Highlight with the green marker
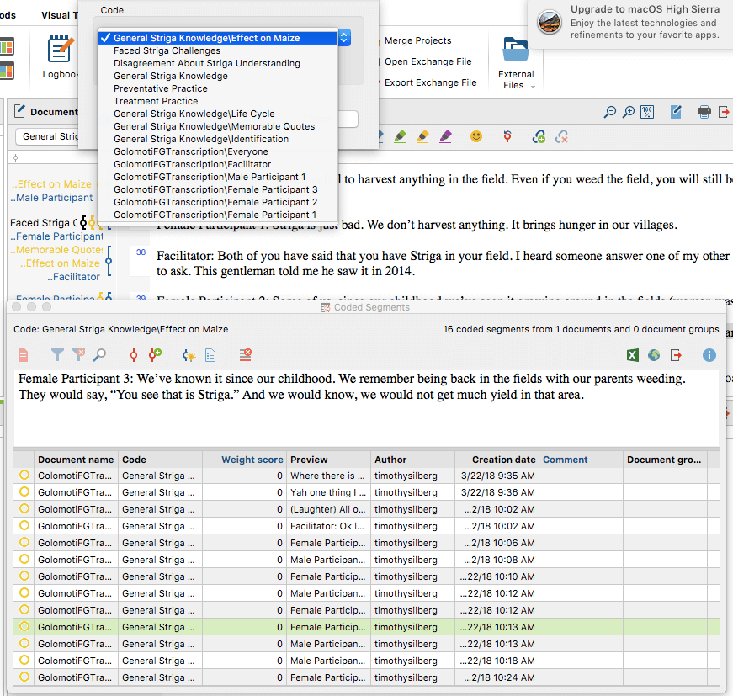Viewport: 733px width, 696px height. (x=400, y=136)
